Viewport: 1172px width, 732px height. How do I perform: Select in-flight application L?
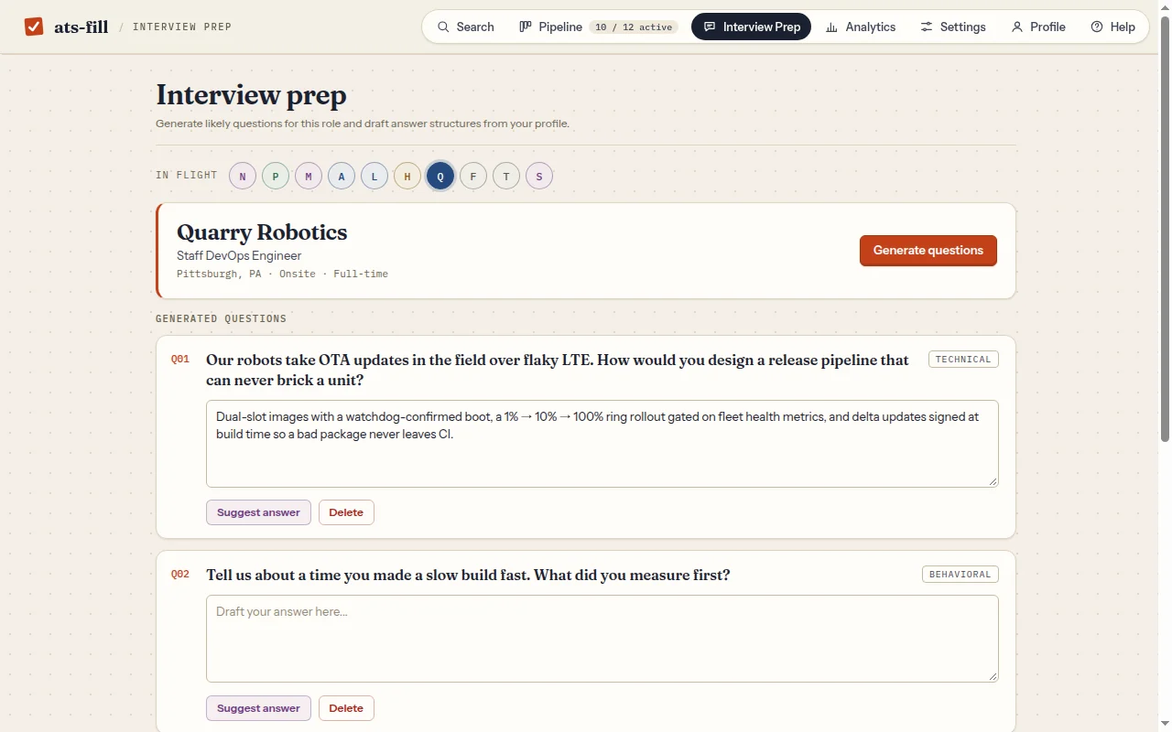374,176
